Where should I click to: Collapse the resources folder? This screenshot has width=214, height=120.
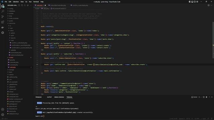12,23
